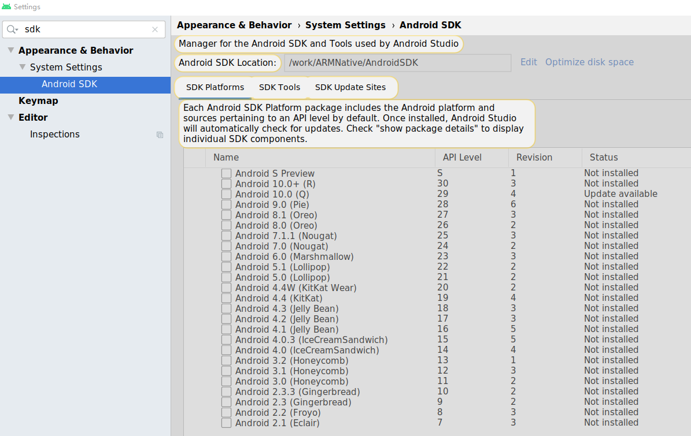This screenshot has height=436, width=691.
Task: Switch to the SDK Update Sites tab
Action: [350, 87]
